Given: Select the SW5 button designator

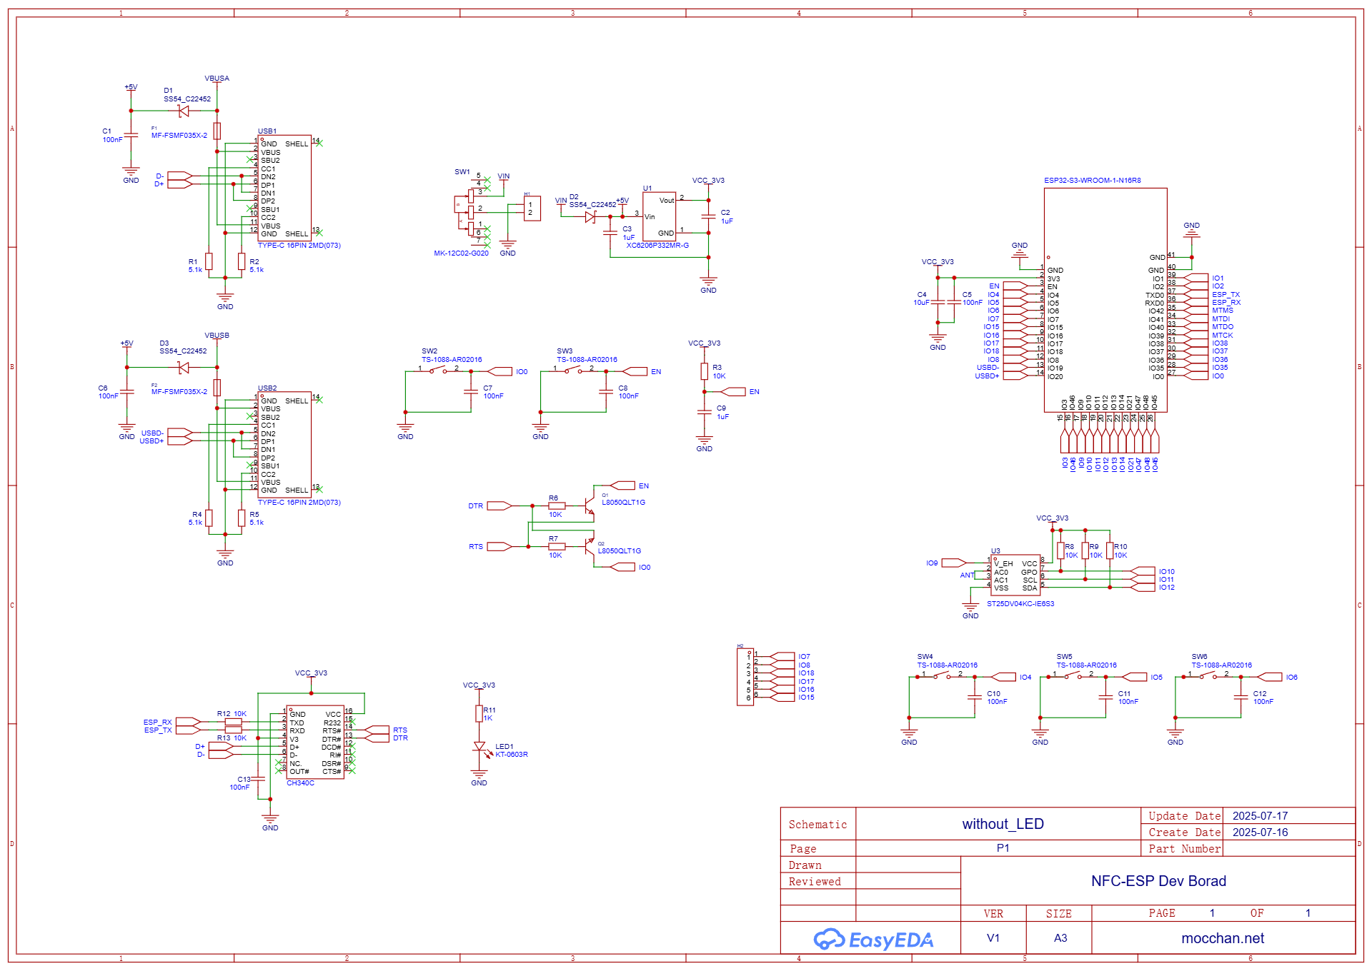Looking at the screenshot, I should pos(1065,657).
